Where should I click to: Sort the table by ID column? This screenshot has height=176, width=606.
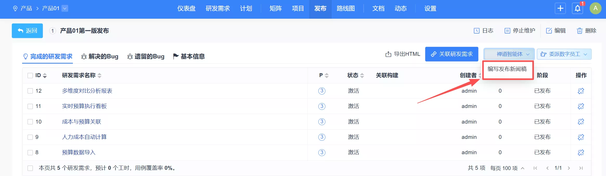tap(45, 76)
